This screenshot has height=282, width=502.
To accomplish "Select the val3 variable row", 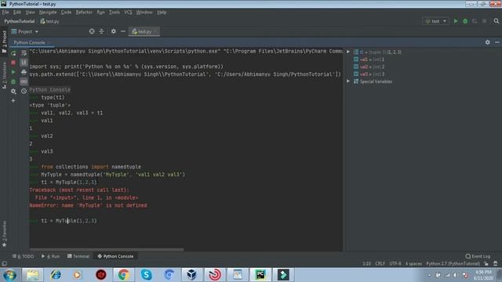I will 369,74.
